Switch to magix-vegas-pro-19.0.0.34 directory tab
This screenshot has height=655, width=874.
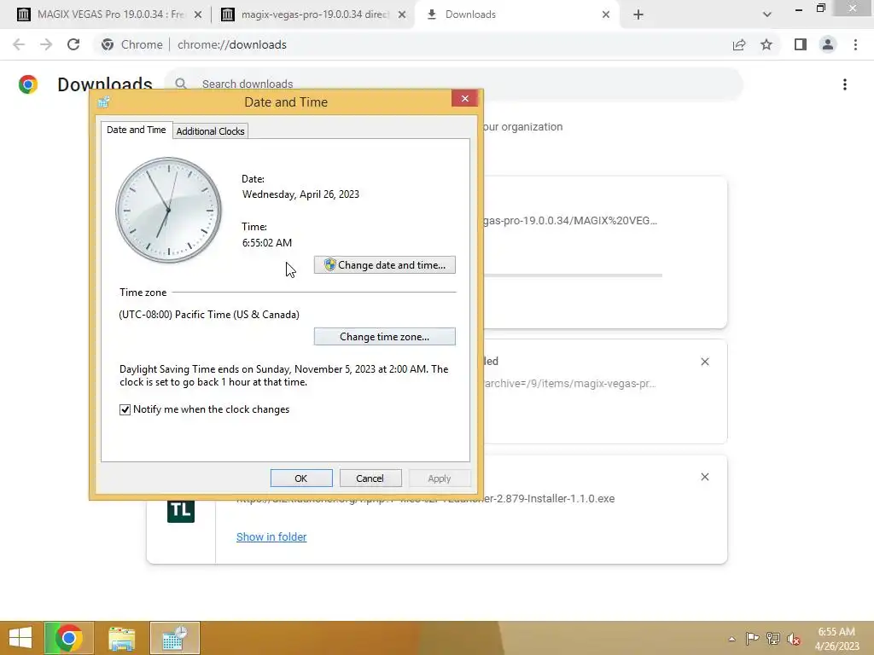click(x=314, y=14)
